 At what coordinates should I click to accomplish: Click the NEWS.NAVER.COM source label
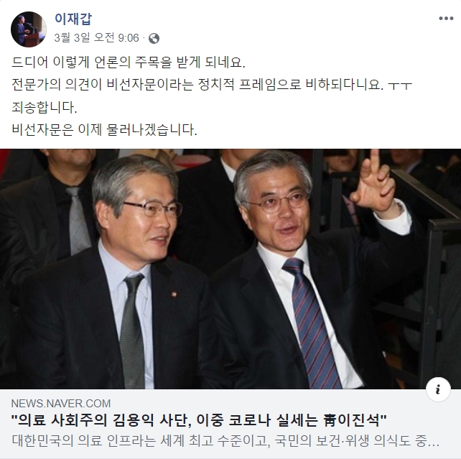point(61,403)
